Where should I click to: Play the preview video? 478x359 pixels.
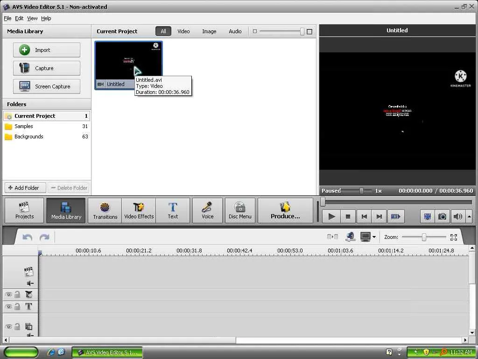point(331,217)
